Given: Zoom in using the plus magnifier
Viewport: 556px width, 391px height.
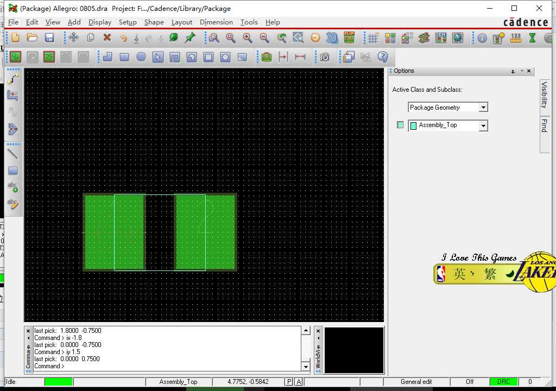Looking at the screenshot, I should [248, 37].
